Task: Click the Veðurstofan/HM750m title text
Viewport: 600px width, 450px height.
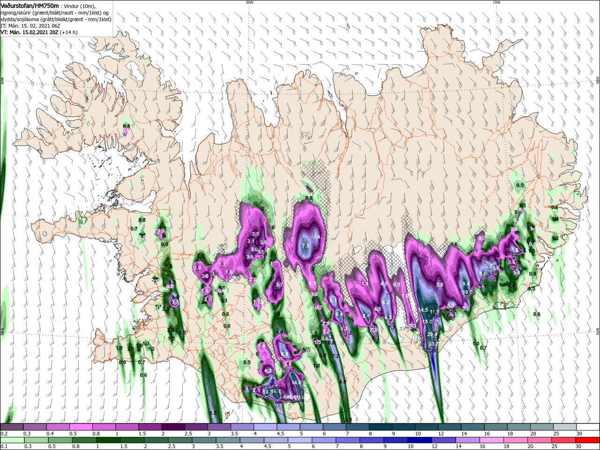Action: click(30, 5)
